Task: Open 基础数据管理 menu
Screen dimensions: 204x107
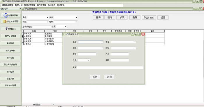Action: pyautogui.click(x=8, y=5)
